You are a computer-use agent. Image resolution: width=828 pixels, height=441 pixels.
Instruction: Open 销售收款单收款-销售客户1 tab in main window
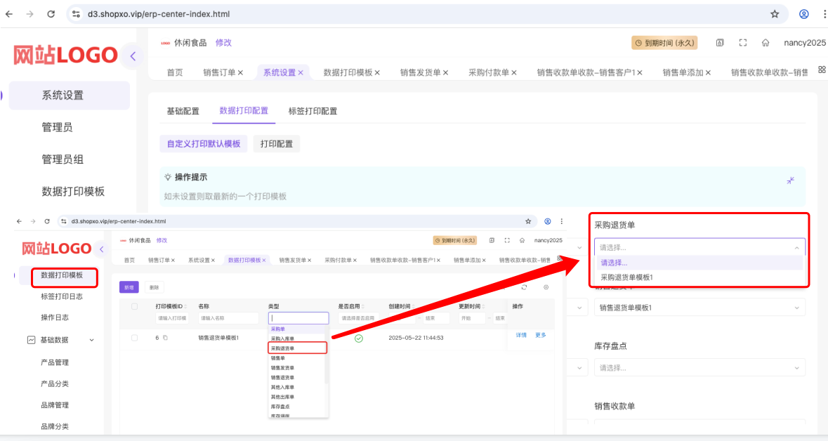pyautogui.click(x=586, y=72)
